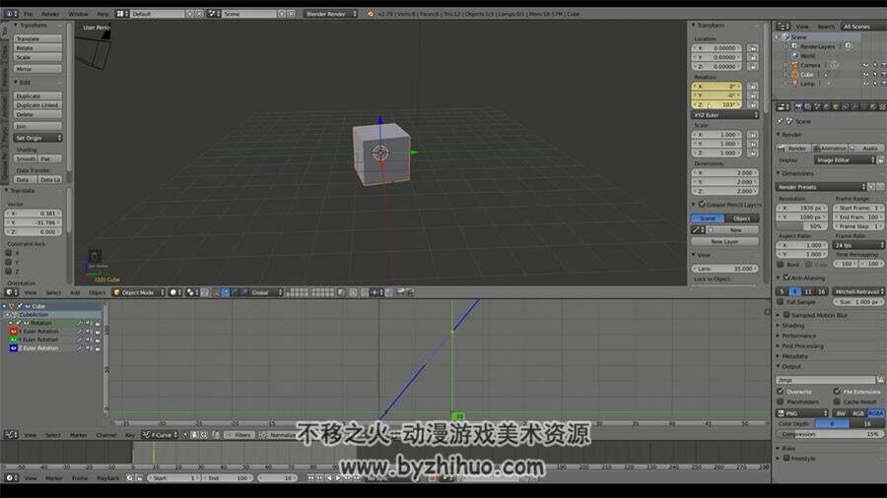Viewport: 887px width, 498px height.
Task: Open the 3D viewport Select menu
Action: click(x=53, y=292)
